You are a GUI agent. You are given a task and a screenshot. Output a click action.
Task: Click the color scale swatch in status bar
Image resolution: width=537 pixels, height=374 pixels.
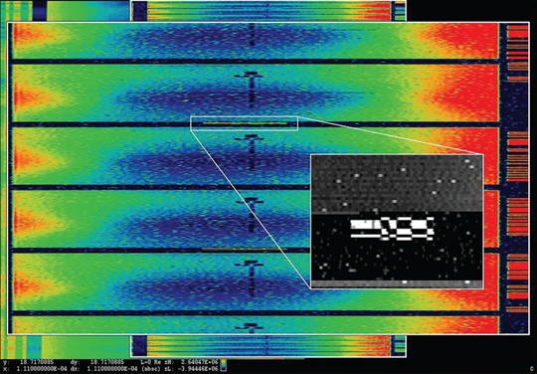pos(224,365)
